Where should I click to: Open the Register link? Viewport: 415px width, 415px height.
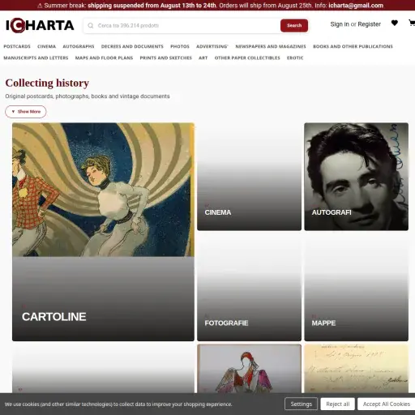[369, 24]
